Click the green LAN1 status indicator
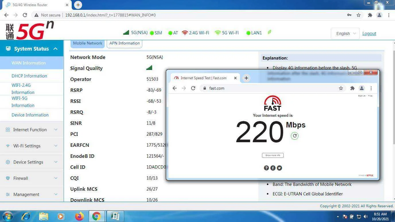 pos(248,33)
